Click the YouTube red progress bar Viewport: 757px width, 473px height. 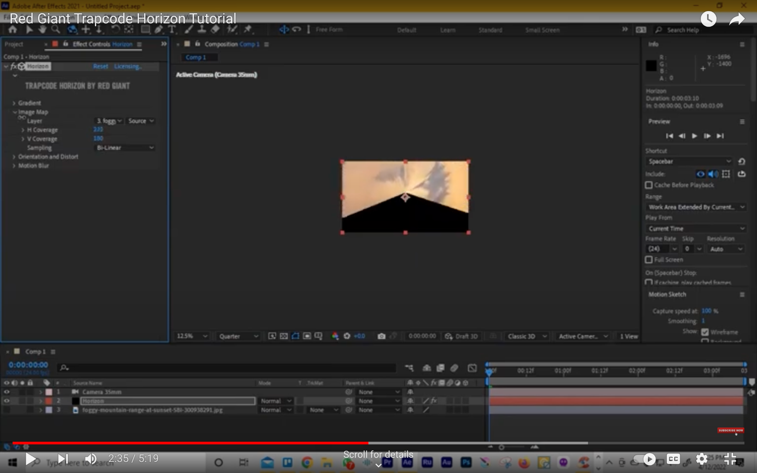click(x=190, y=443)
